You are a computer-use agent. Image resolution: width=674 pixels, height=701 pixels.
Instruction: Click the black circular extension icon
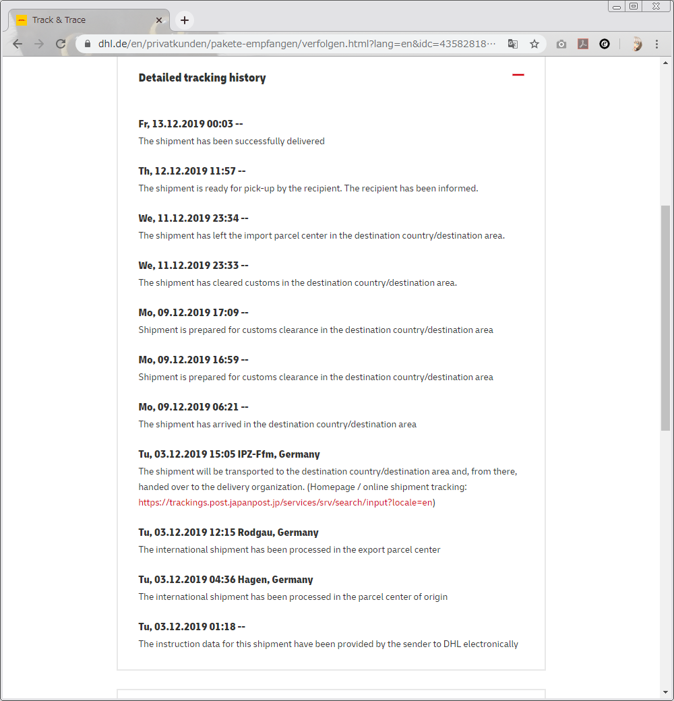tap(605, 44)
